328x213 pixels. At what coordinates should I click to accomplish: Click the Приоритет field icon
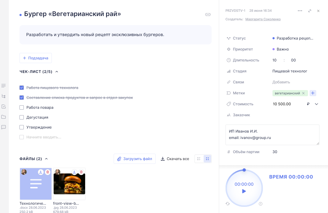click(228, 49)
